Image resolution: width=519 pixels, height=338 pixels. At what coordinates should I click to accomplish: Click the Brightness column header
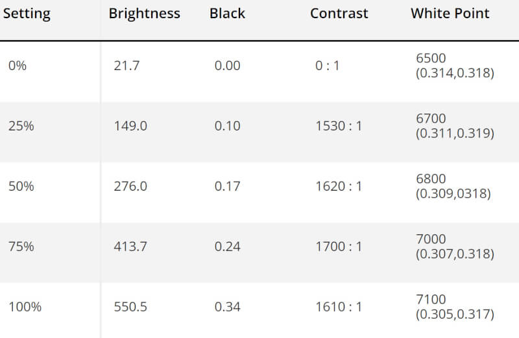pyautogui.click(x=144, y=14)
